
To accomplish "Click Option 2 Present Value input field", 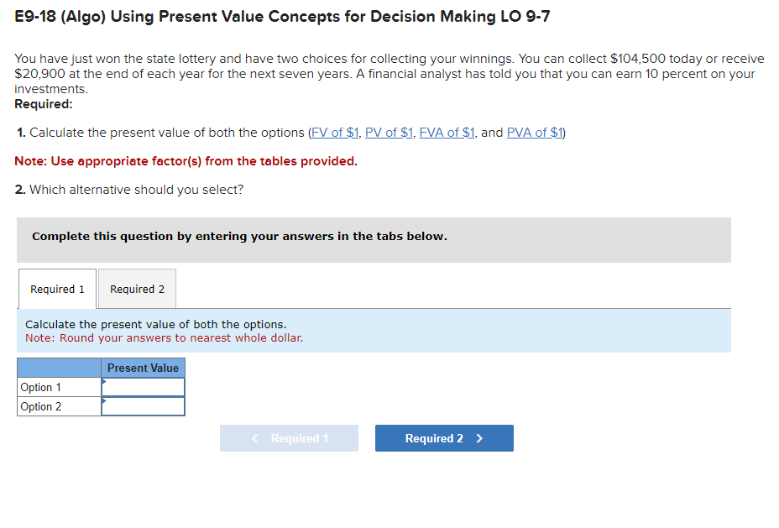I will point(144,404).
